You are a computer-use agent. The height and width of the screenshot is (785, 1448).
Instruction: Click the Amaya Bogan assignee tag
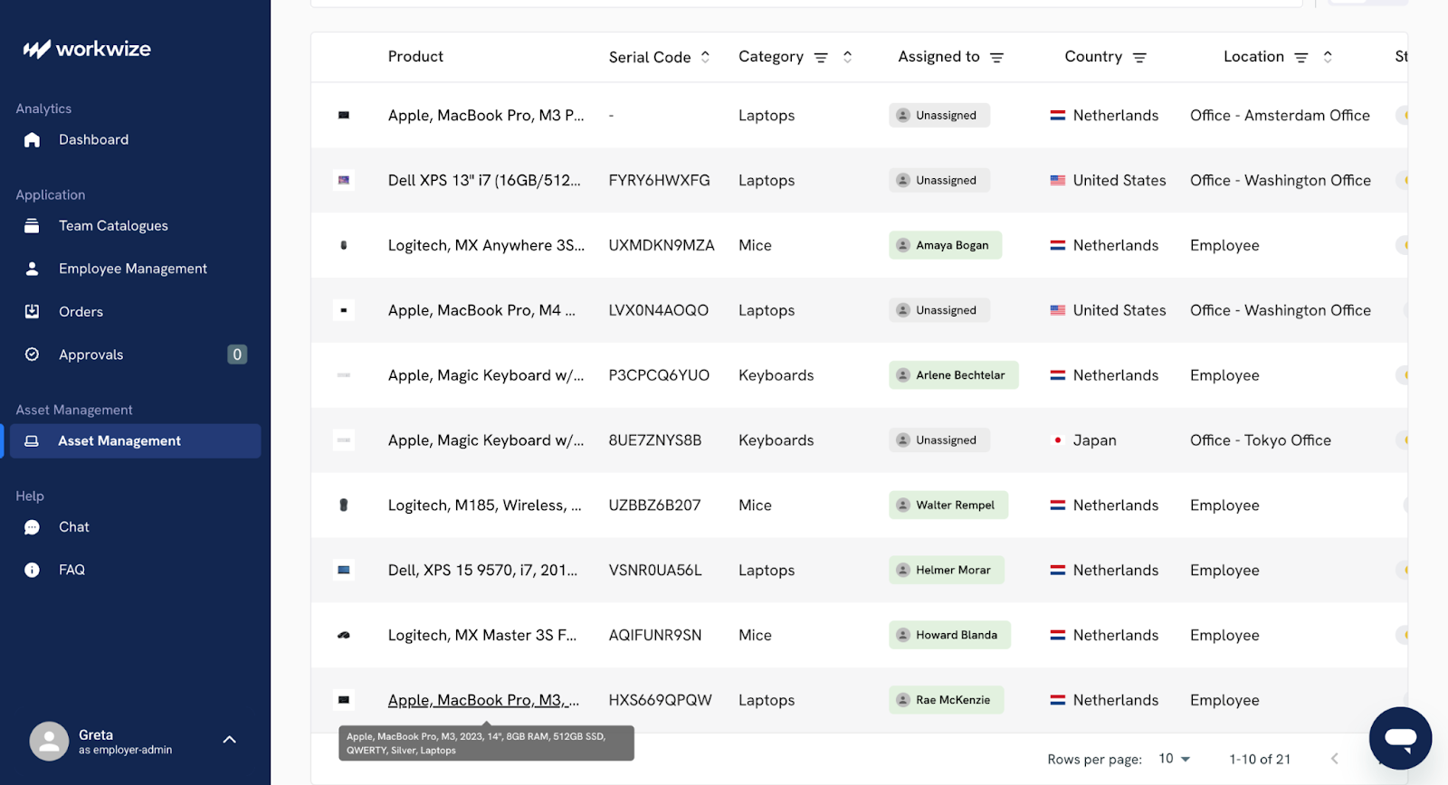945,245
